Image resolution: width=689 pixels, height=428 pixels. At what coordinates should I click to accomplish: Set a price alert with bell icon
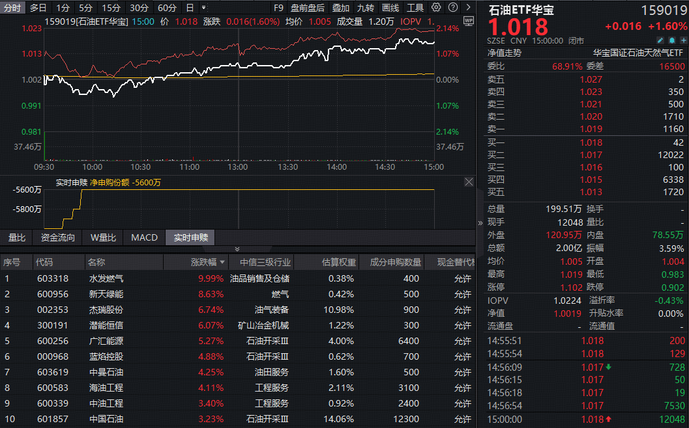click(671, 40)
